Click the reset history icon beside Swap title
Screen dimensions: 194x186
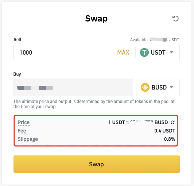175,19
